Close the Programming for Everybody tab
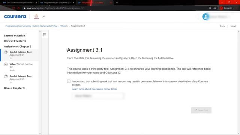This screenshot has width=240, height=135. click(73, 3)
